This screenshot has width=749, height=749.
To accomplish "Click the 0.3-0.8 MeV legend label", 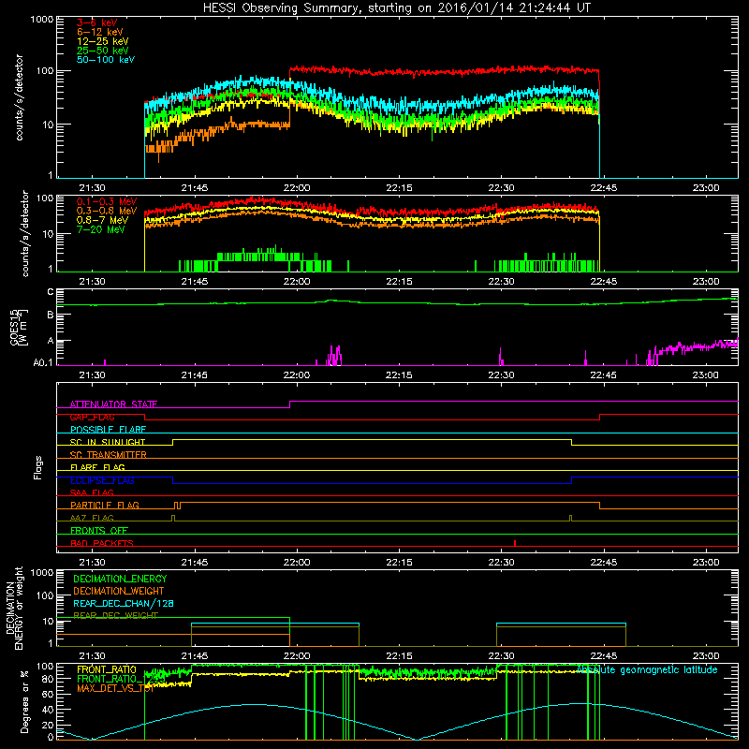I will coord(107,211).
